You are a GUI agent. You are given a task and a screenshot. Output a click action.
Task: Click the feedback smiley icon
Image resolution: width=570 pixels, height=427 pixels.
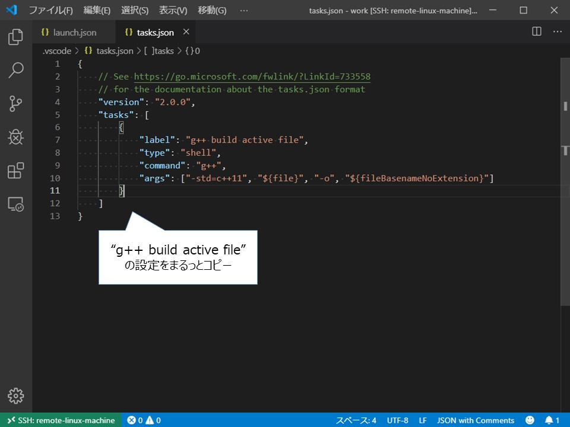[530, 420]
